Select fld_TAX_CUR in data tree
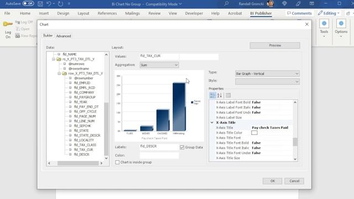 click(84, 149)
